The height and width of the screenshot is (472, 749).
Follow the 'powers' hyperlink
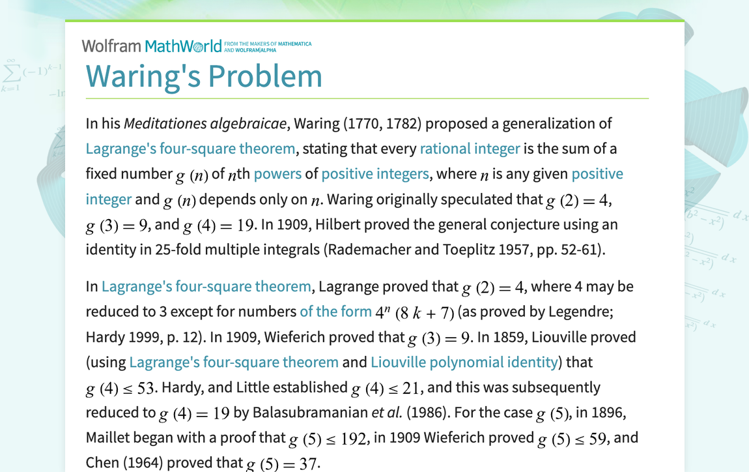pos(277,174)
